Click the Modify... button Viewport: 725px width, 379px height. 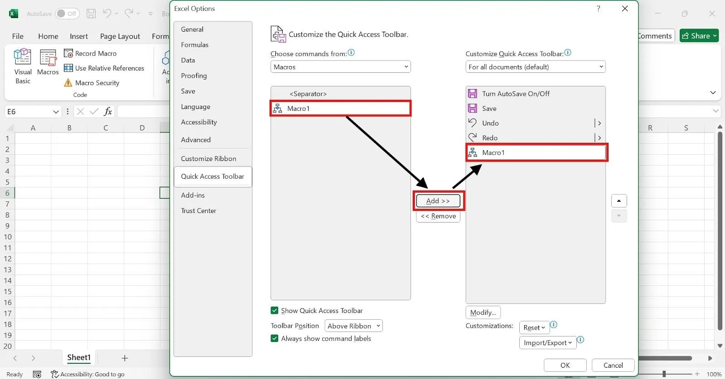tap(483, 313)
